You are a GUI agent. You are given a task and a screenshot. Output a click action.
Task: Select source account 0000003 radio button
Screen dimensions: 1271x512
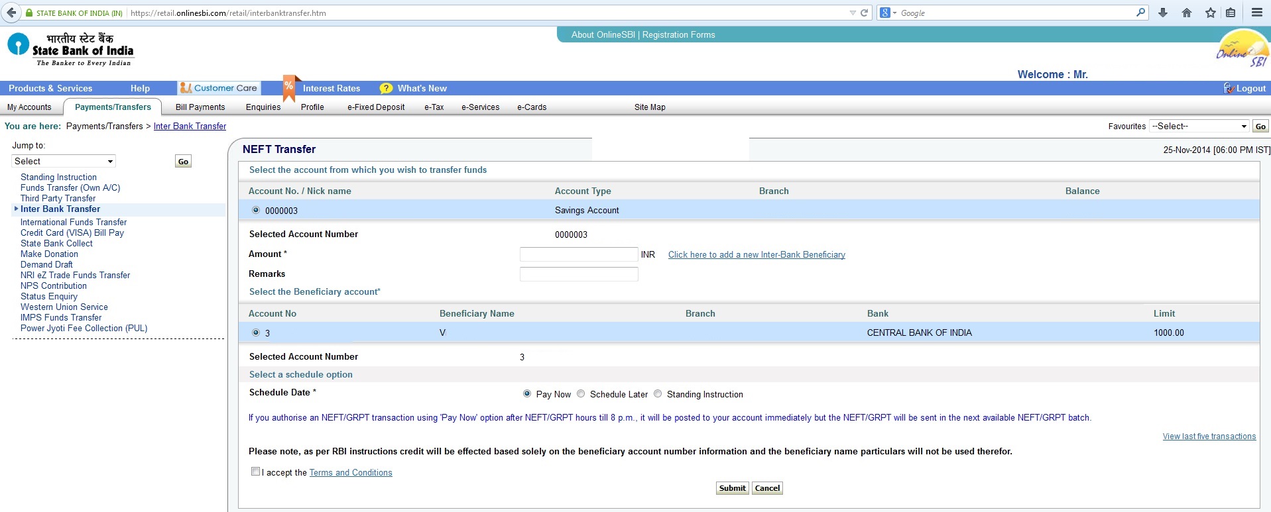pos(256,210)
